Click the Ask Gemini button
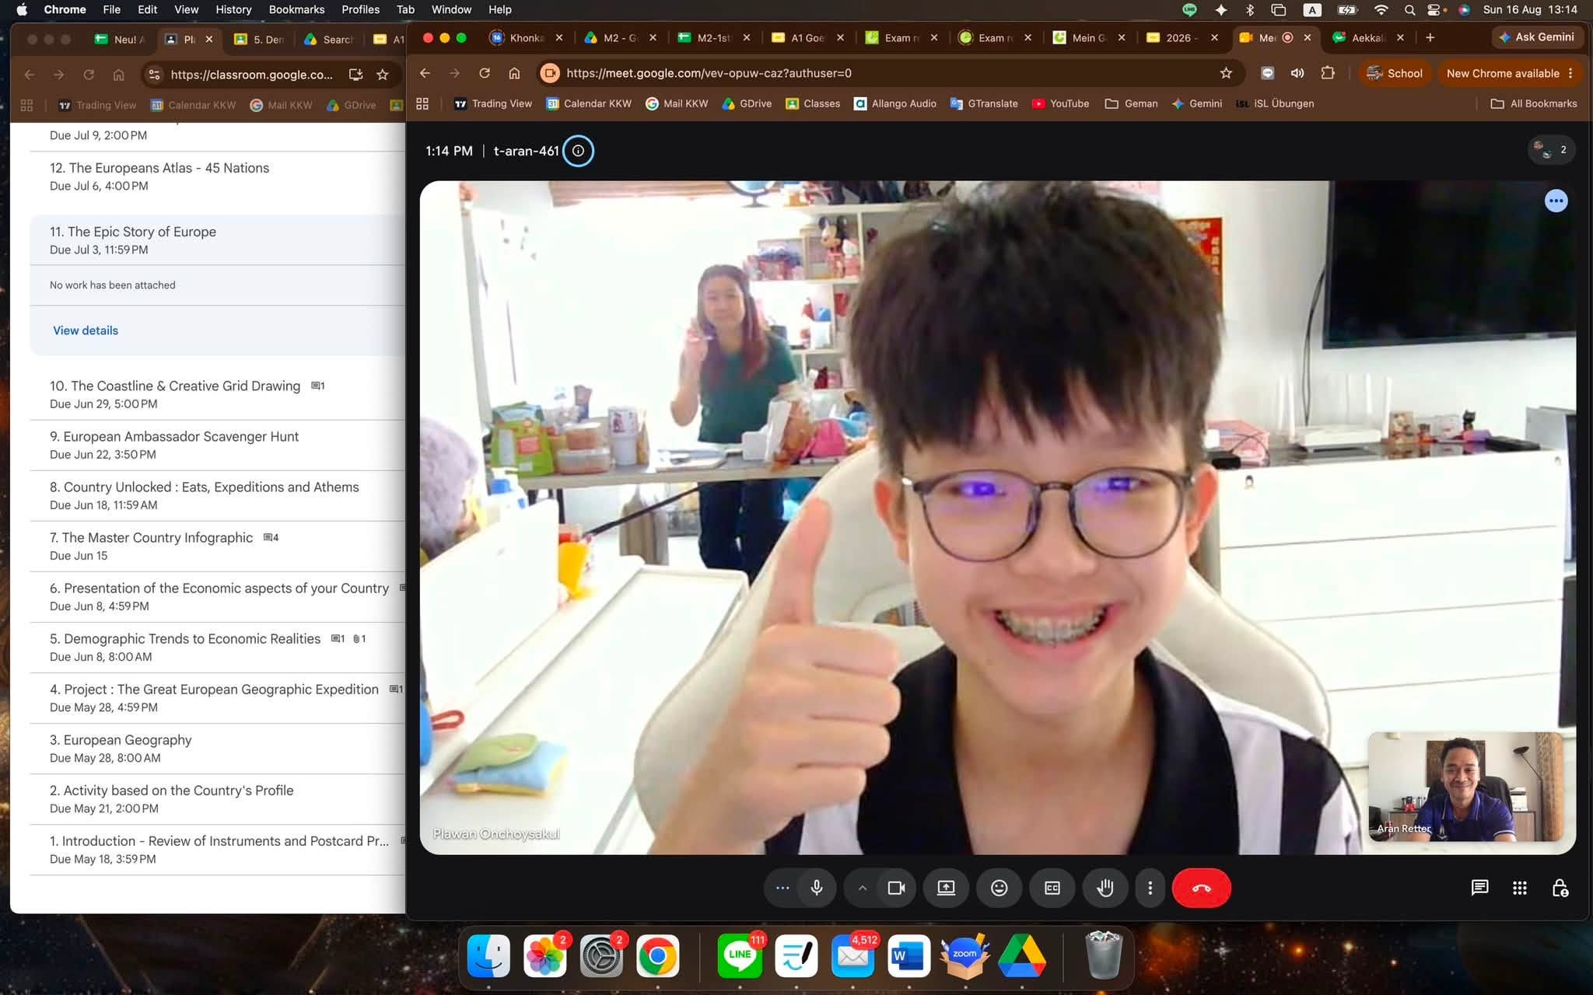This screenshot has height=995, width=1593. tap(1537, 37)
